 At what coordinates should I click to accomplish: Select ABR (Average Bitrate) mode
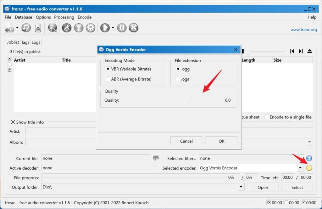(x=129, y=79)
